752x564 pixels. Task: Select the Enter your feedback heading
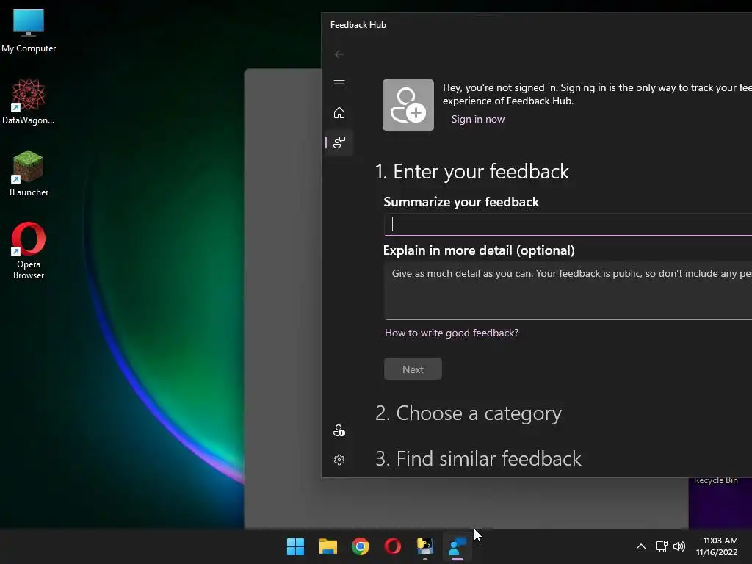tap(472, 172)
